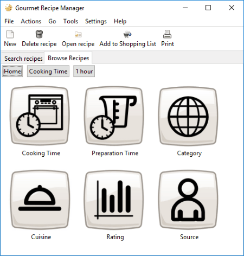Screen dimensions: 244x256
Task: Select the Preparation Time measuring cup icon
Action: pyautogui.click(x=114, y=116)
